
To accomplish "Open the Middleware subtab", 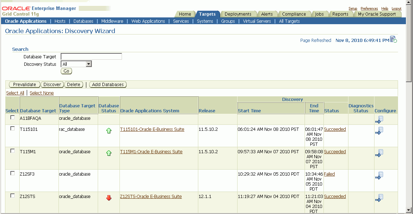I will [x=112, y=21].
